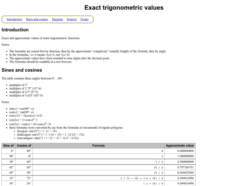Click the Footer navigation link
This screenshot has height=186, width=248.
85,19
